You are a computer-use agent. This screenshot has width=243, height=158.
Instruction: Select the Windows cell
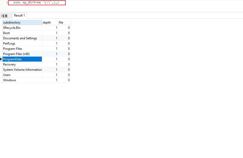(x=22, y=80)
